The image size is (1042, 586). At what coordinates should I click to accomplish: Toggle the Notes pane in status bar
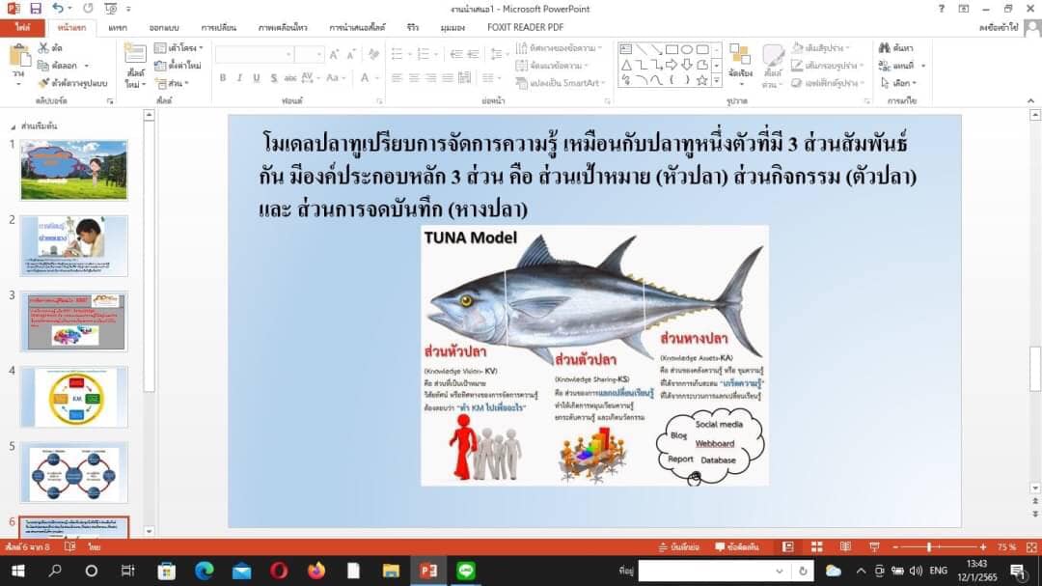click(x=677, y=546)
